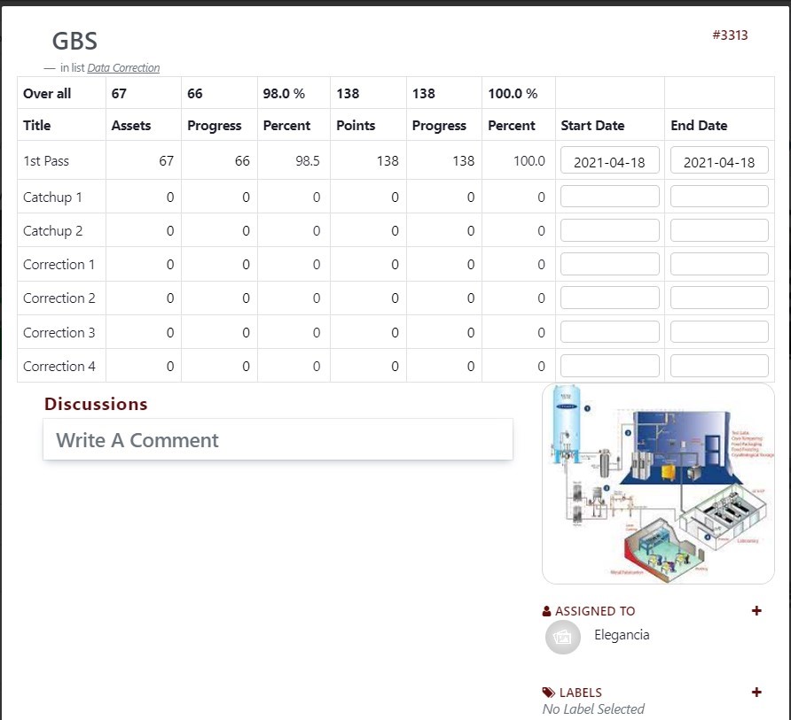The width and height of the screenshot is (791, 720).
Task: Click the Start Date column header
Action: 592,126
